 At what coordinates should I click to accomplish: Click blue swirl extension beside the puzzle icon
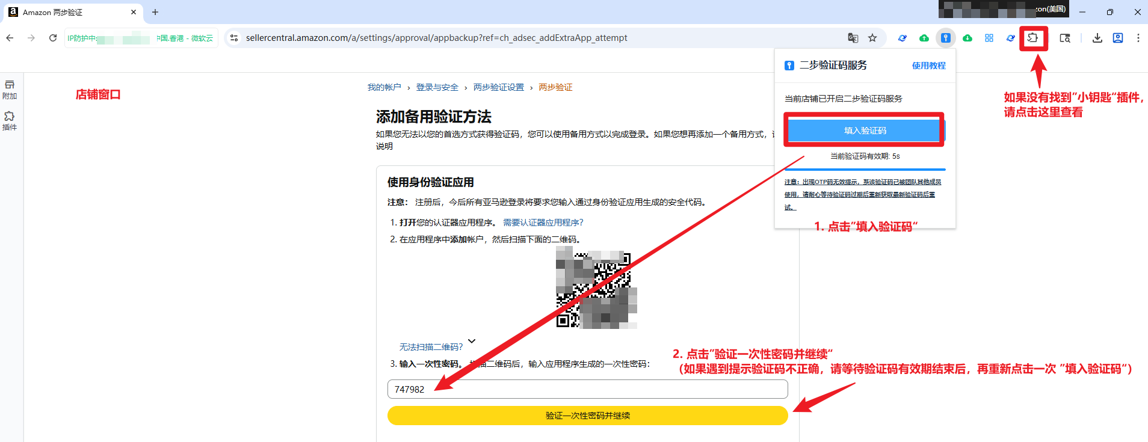(1011, 38)
